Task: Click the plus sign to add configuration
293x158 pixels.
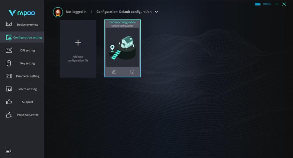Action: [78, 42]
